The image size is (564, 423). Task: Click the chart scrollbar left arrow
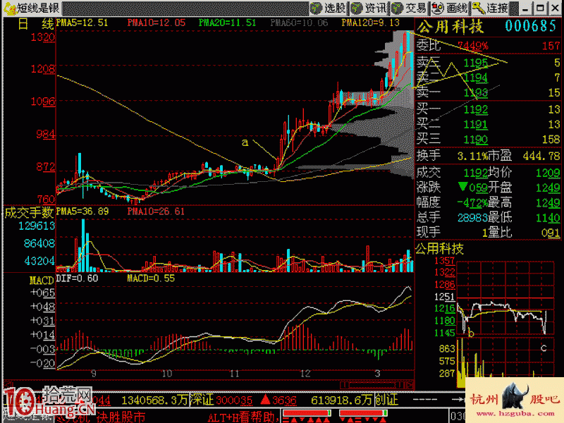coord(8,385)
